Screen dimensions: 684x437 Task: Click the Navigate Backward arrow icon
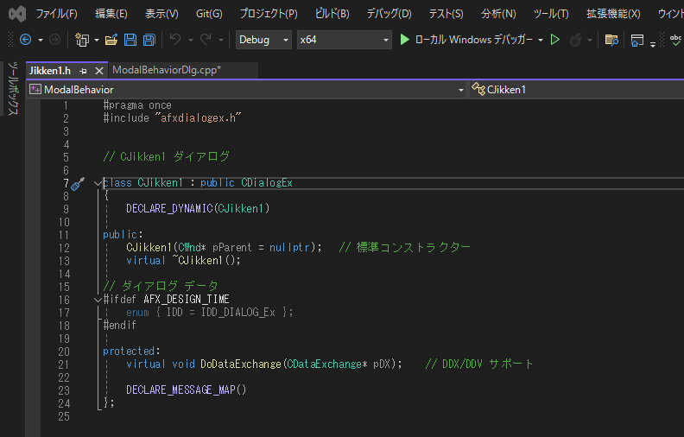click(x=25, y=40)
